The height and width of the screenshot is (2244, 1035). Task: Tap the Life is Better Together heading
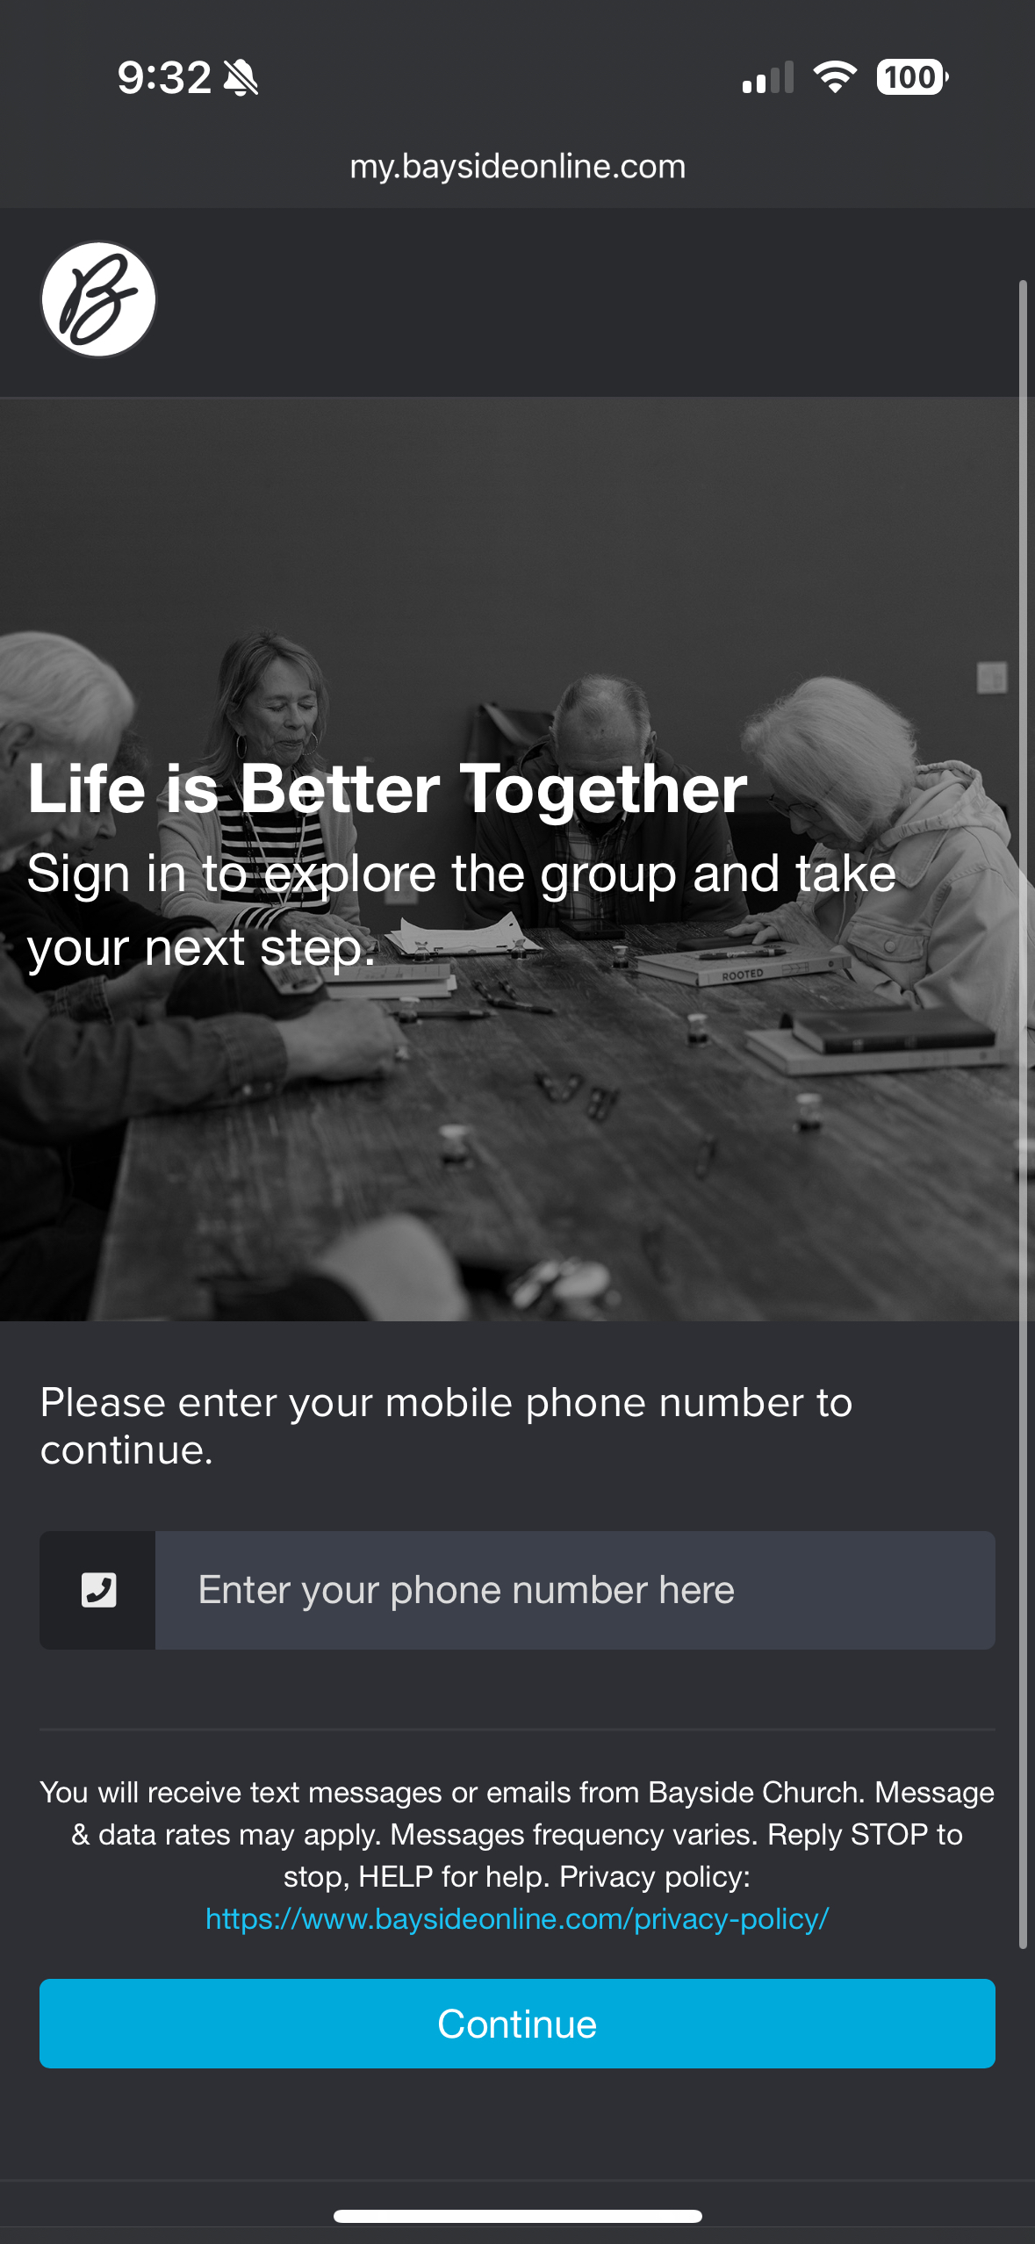387,788
